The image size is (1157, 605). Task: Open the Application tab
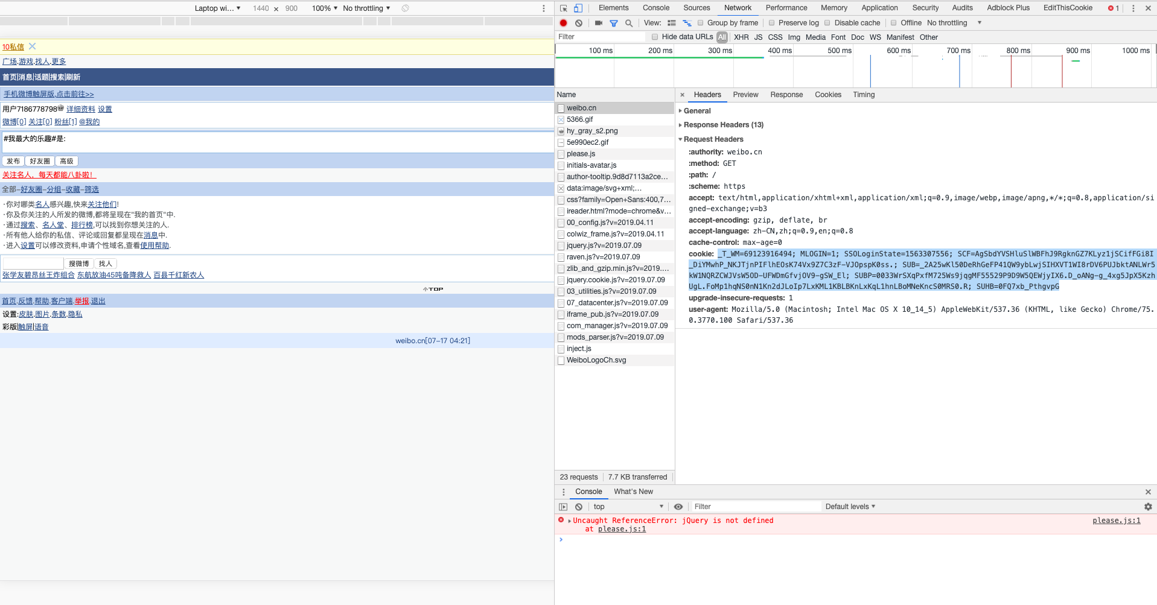pyautogui.click(x=879, y=8)
